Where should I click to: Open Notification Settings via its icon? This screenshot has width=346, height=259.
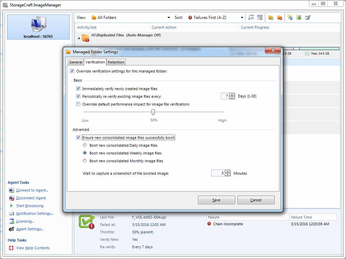(x=11, y=213)
